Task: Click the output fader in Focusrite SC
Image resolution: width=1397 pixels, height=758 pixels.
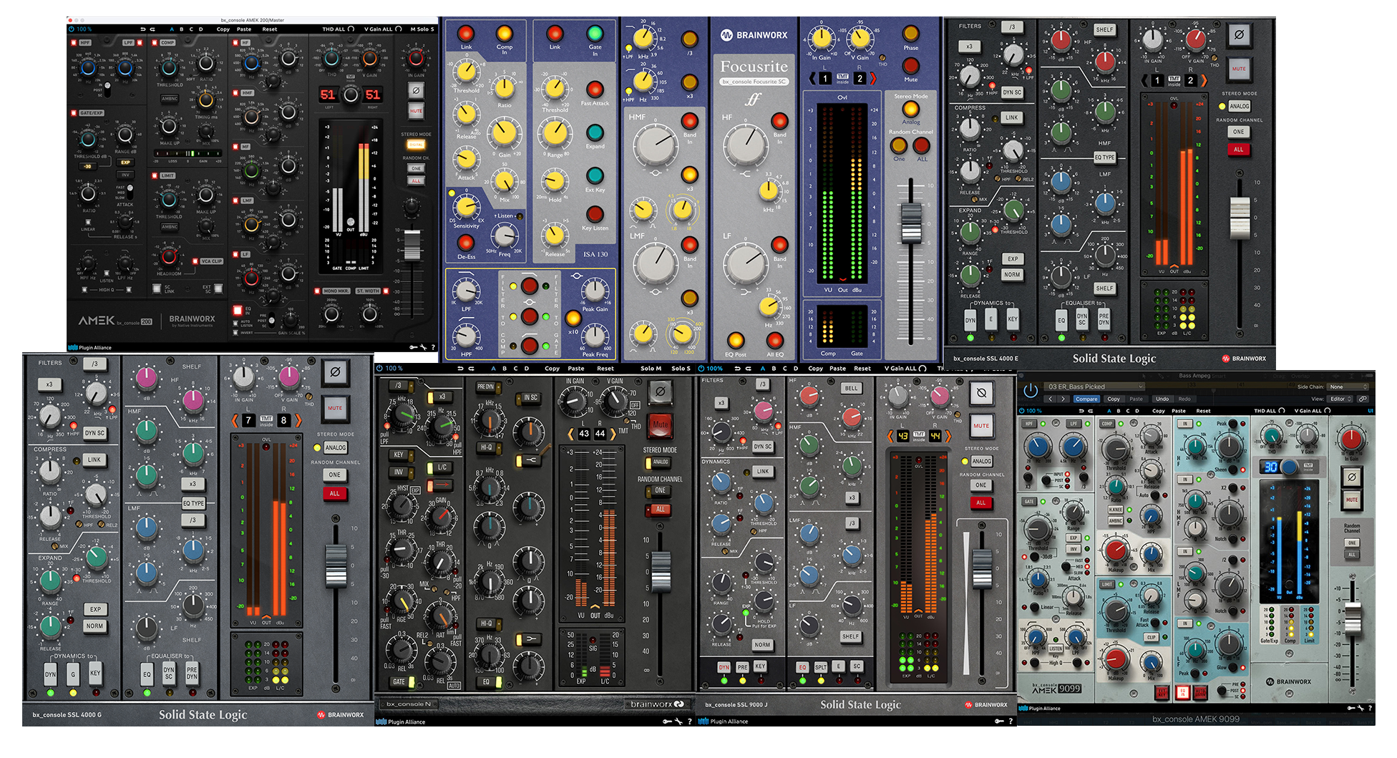Action: (910, 223)
